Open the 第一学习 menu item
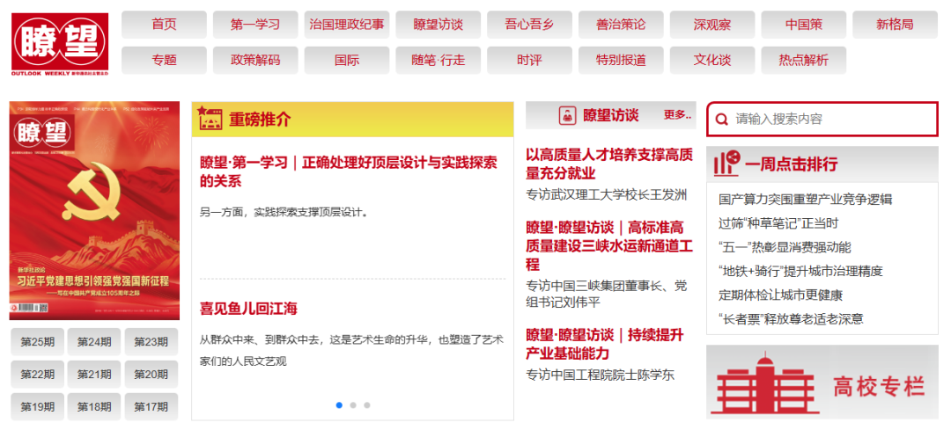Screen dimensions: 951x430 coord(255,25)
